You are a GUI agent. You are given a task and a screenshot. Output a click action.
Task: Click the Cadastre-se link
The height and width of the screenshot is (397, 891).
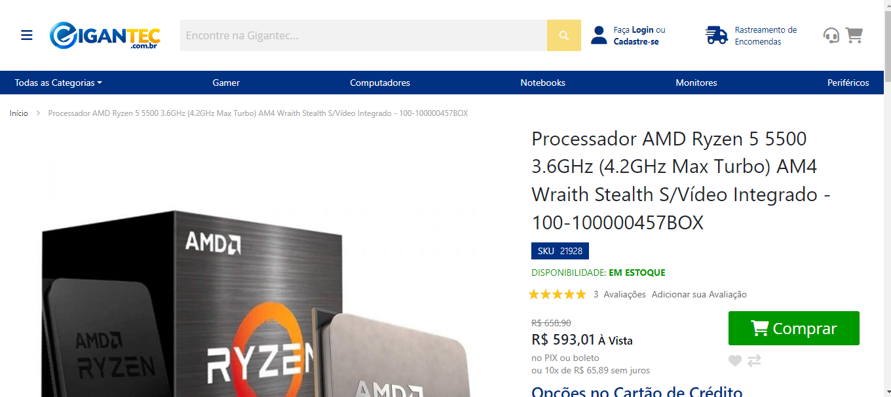[636, 41]
